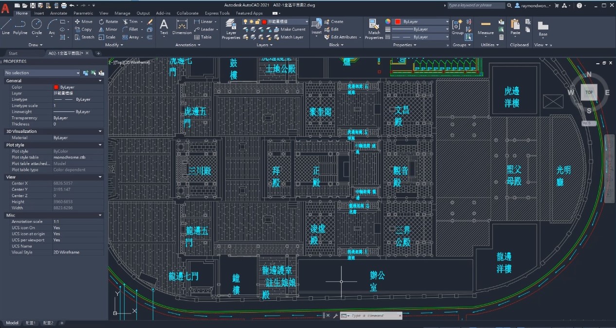
Task: Click the Make Current layer button
Action: click(292, 29)
